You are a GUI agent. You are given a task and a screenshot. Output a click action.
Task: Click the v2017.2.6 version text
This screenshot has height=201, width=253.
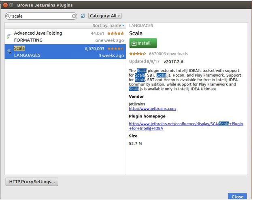pyautogui.click(x=173, y=62)
